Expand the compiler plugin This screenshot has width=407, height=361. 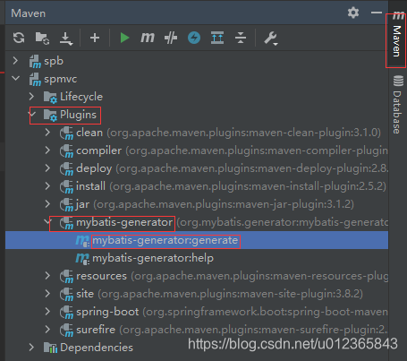click(47, 150)
